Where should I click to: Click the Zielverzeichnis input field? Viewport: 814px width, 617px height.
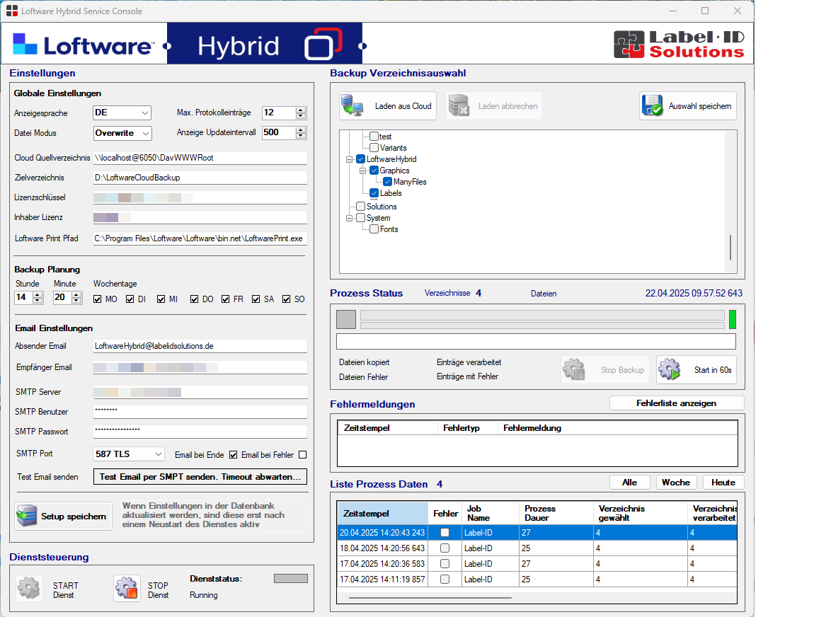[200, 178]
